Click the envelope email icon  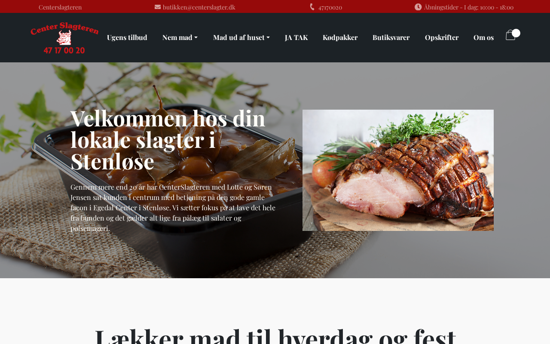pos(158,7)
